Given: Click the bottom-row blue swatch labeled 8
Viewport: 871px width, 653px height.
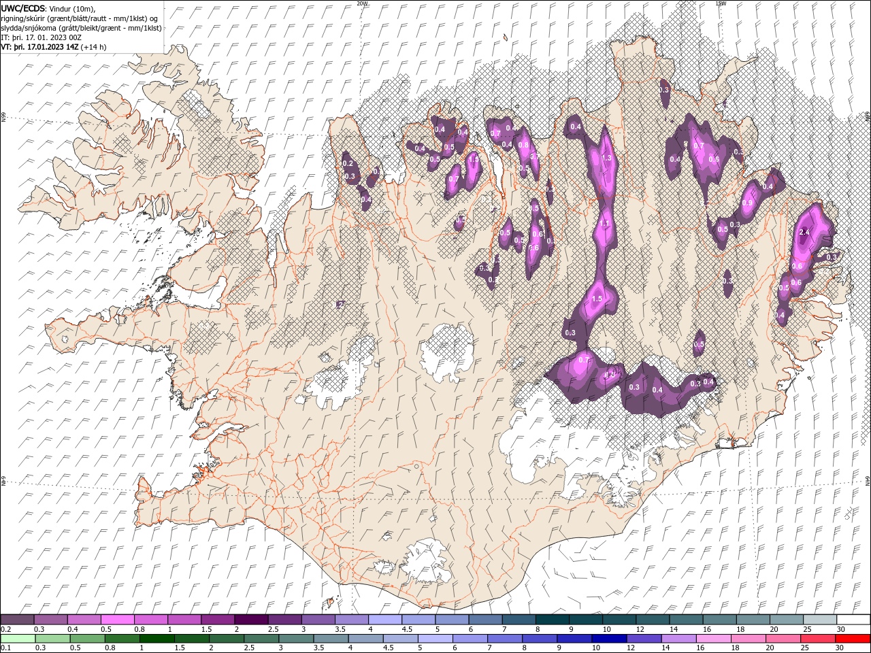Looking at the screenshot, I should [x=539, y=639].
